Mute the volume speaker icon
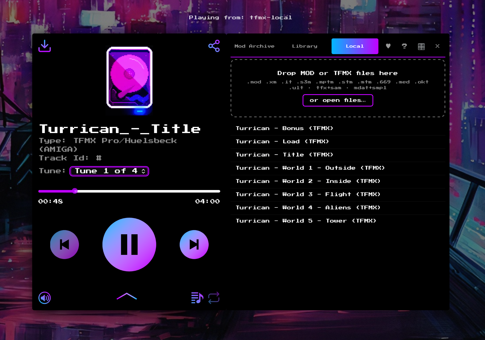This screenshot has width=485, height=340. 45,298
